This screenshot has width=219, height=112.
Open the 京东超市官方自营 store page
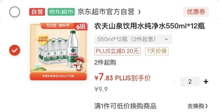tap(106, 12)
